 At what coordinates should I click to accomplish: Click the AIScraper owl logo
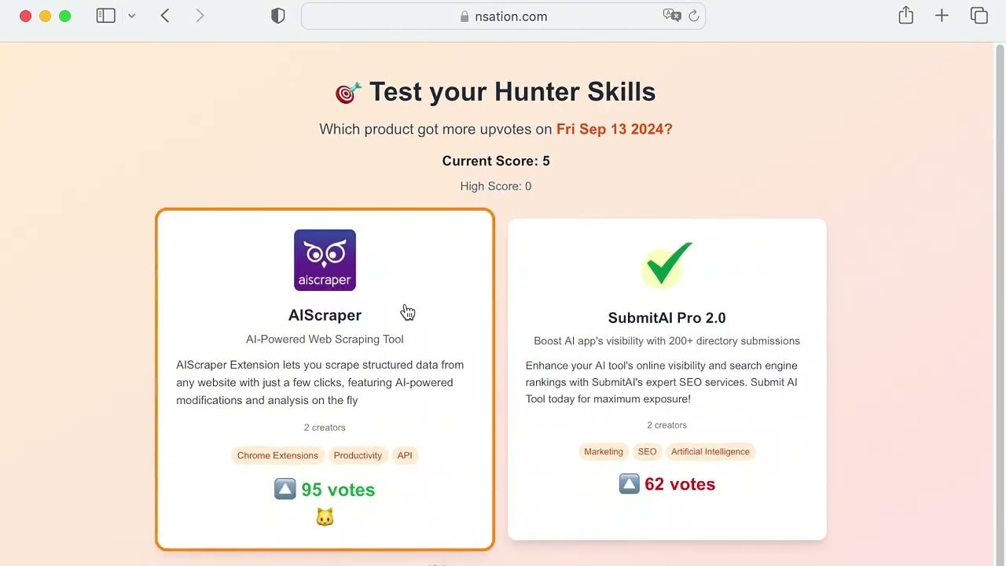325,259
